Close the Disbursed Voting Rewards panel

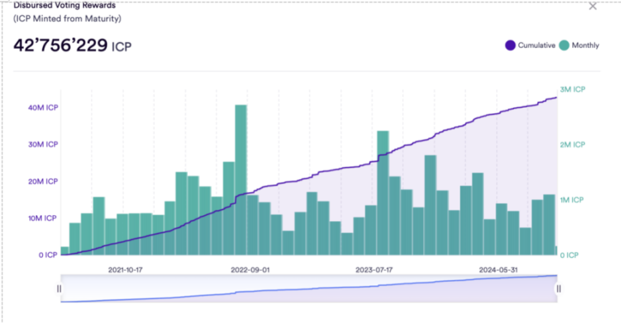(x=593, y=7)
